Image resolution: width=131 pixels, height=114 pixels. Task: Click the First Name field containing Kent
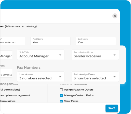click(x=50, y=41)
